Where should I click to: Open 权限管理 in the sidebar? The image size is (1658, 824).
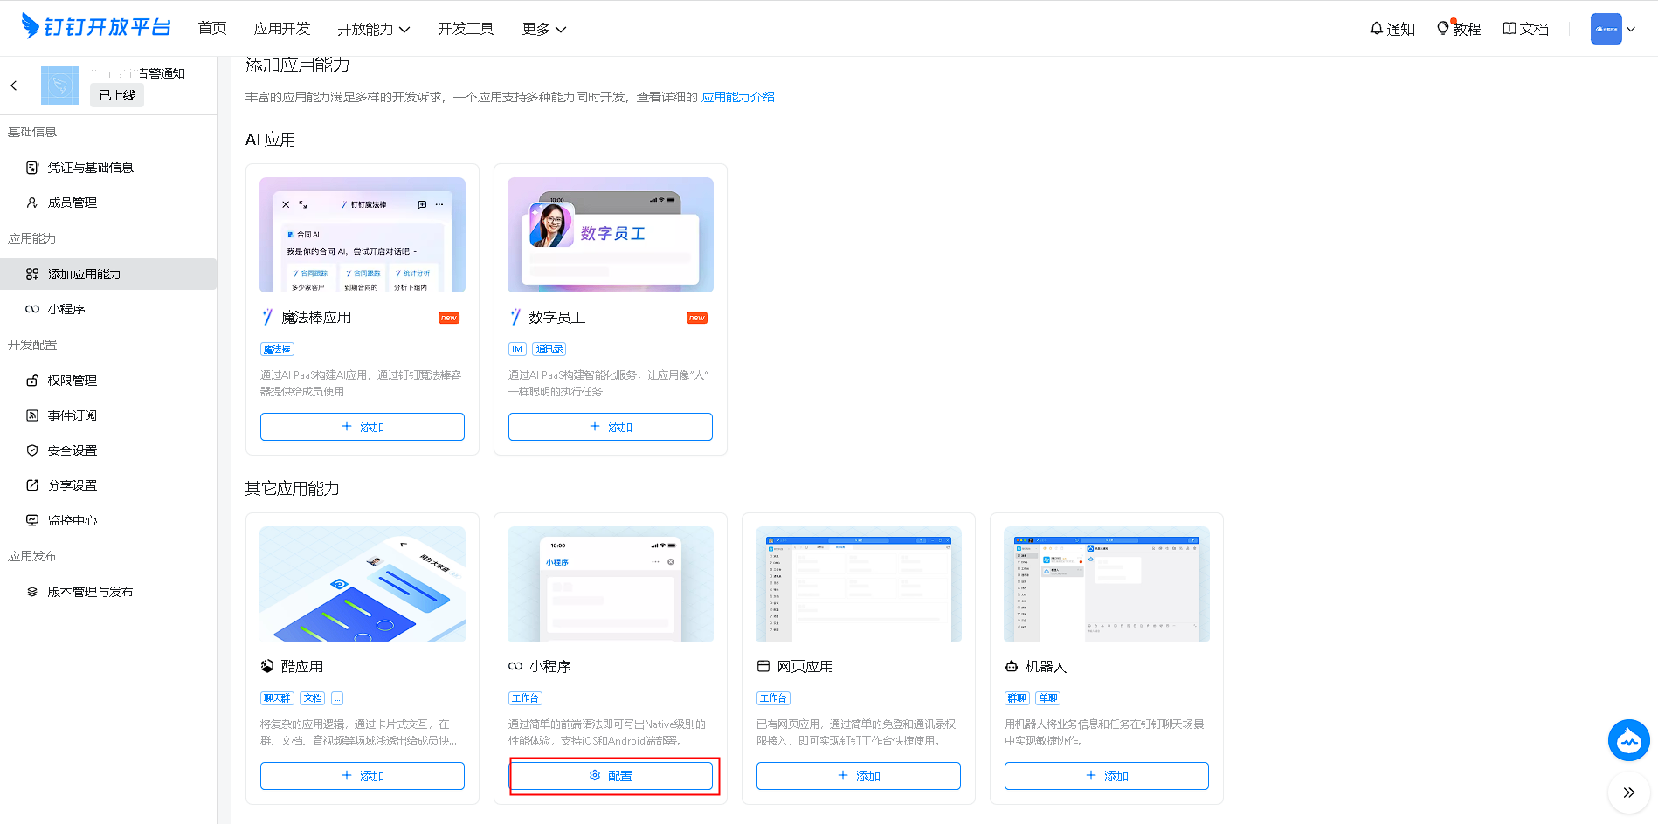tap(72, 381)
